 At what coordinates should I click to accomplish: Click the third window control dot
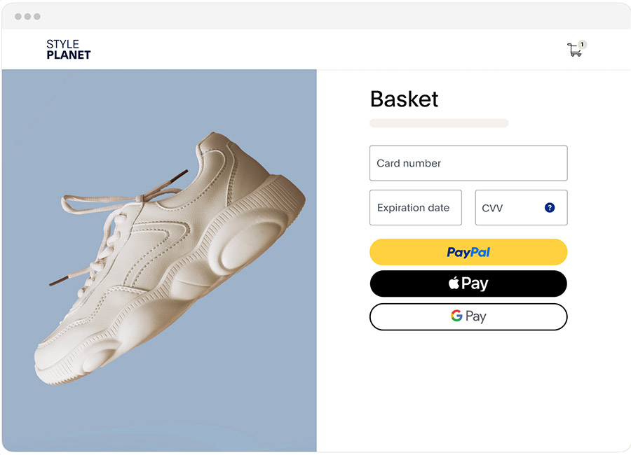coord(36,16)
